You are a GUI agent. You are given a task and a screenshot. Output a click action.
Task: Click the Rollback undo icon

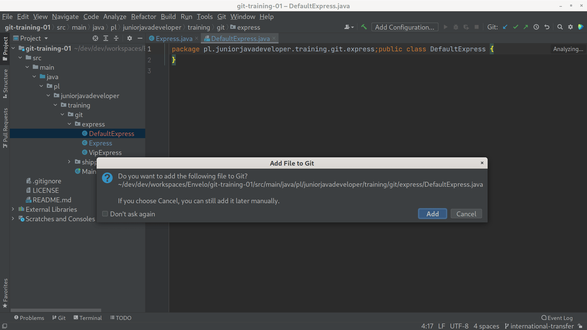click(x=547, y=27)
